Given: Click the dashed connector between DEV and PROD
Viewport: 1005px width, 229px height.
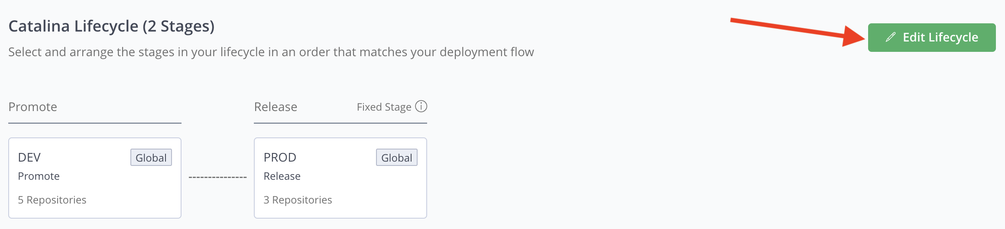Looking at the screenshot, I should click(217, 177).
